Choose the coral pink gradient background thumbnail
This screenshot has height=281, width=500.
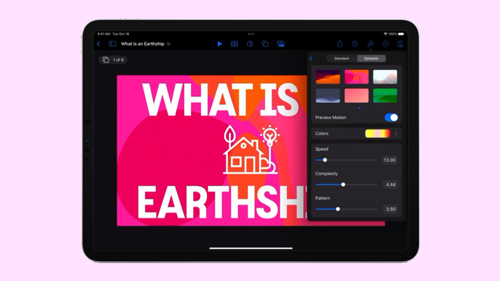356,96
